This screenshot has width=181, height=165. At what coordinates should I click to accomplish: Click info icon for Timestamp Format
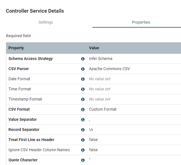coord(83,99)
